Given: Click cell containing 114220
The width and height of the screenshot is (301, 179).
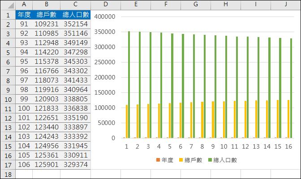Looking at the screenshot, I should [47, 52].
